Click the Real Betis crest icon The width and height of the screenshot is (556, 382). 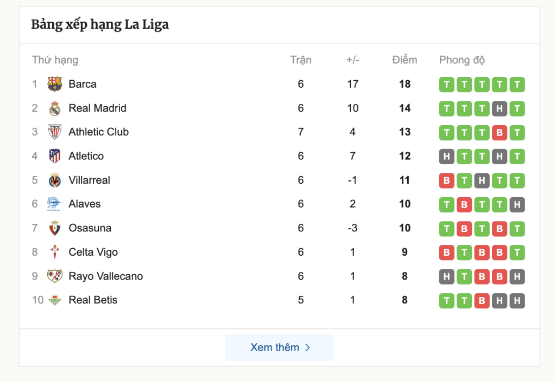55,300
